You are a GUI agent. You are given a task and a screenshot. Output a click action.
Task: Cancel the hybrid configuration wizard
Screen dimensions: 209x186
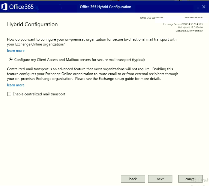[x=190, y=179]
